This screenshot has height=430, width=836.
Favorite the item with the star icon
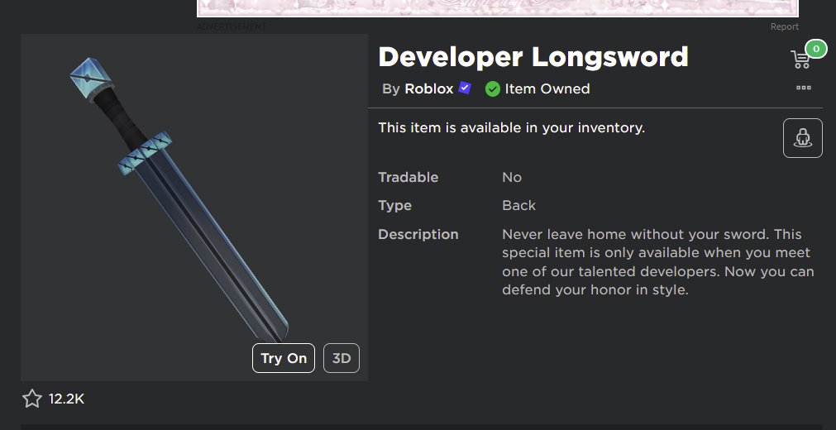tap(32, 399)
